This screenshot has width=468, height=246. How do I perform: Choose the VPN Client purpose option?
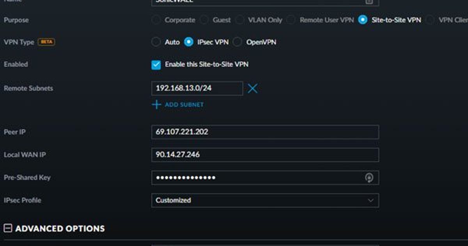430,20
